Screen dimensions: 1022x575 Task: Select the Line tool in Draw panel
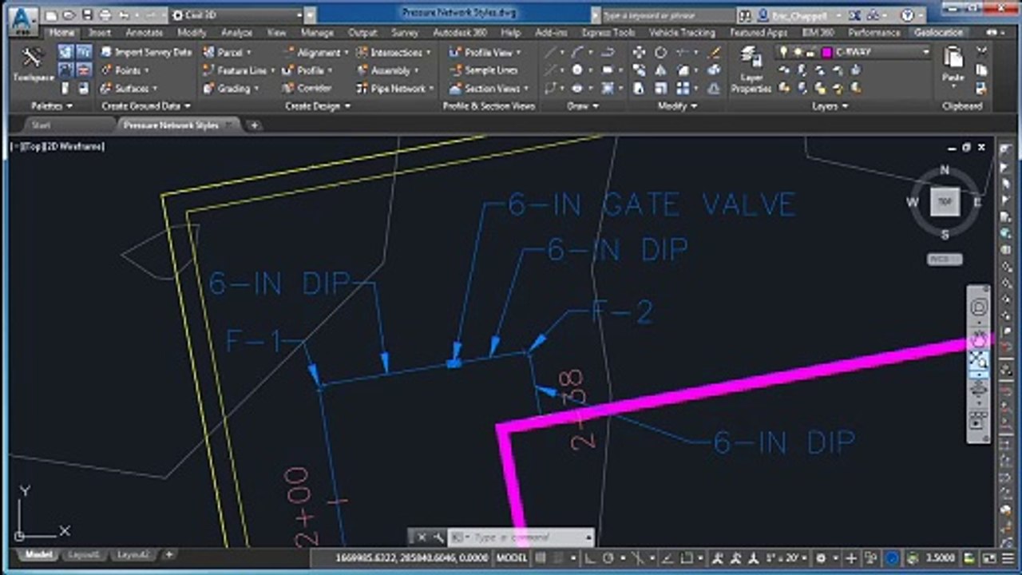551,52
